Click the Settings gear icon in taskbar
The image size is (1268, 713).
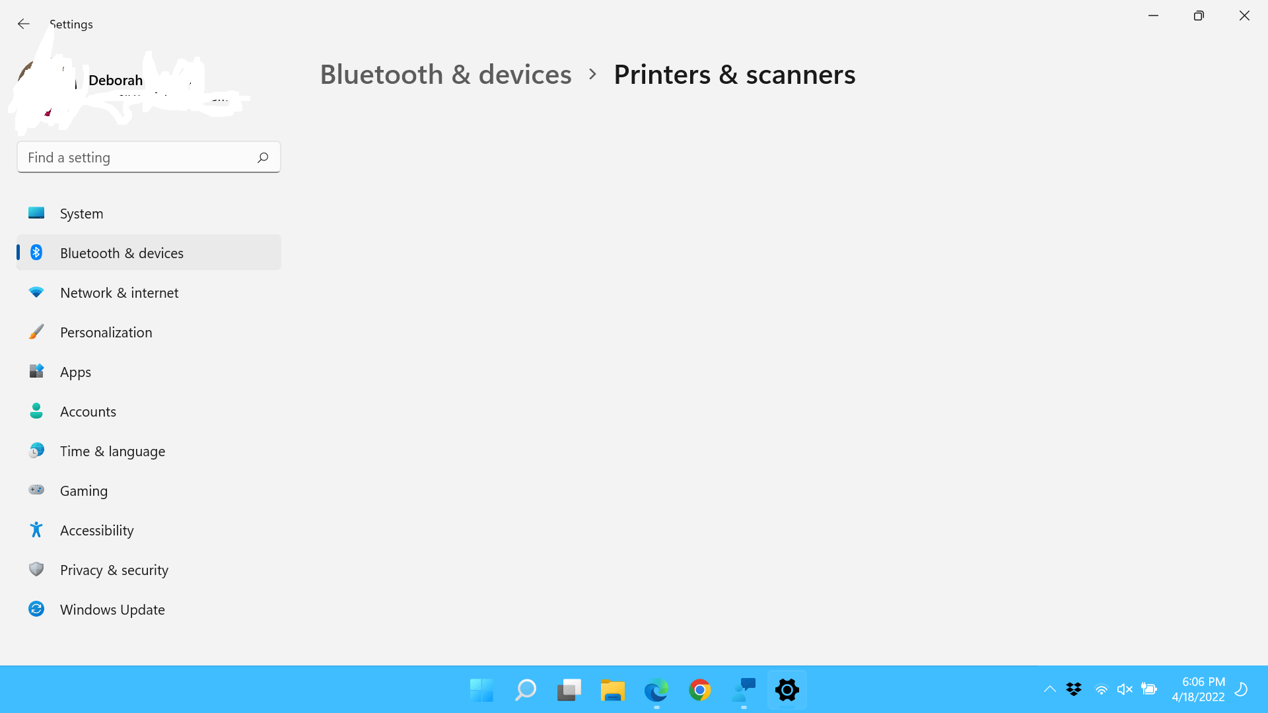coord(787,689)
